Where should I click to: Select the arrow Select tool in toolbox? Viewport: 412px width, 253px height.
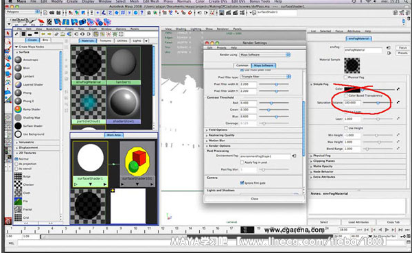tap(8, 34)
